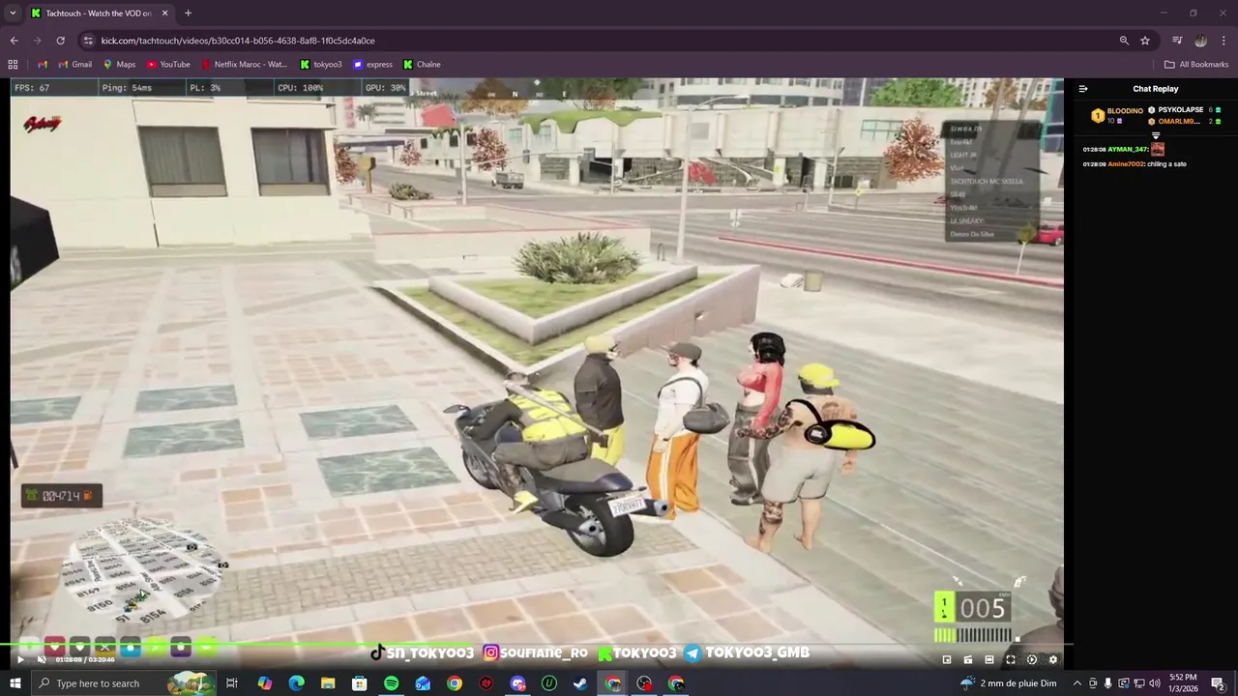Image resolution: width=1238 pixels, height=696 pixels.
Task: Click AYMAN_347 username in chat
Action: point(1128,149)
